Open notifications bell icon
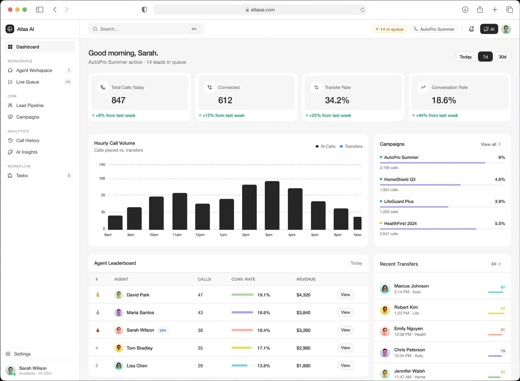The height and width of the screenshot is (381, 520). 472,29
